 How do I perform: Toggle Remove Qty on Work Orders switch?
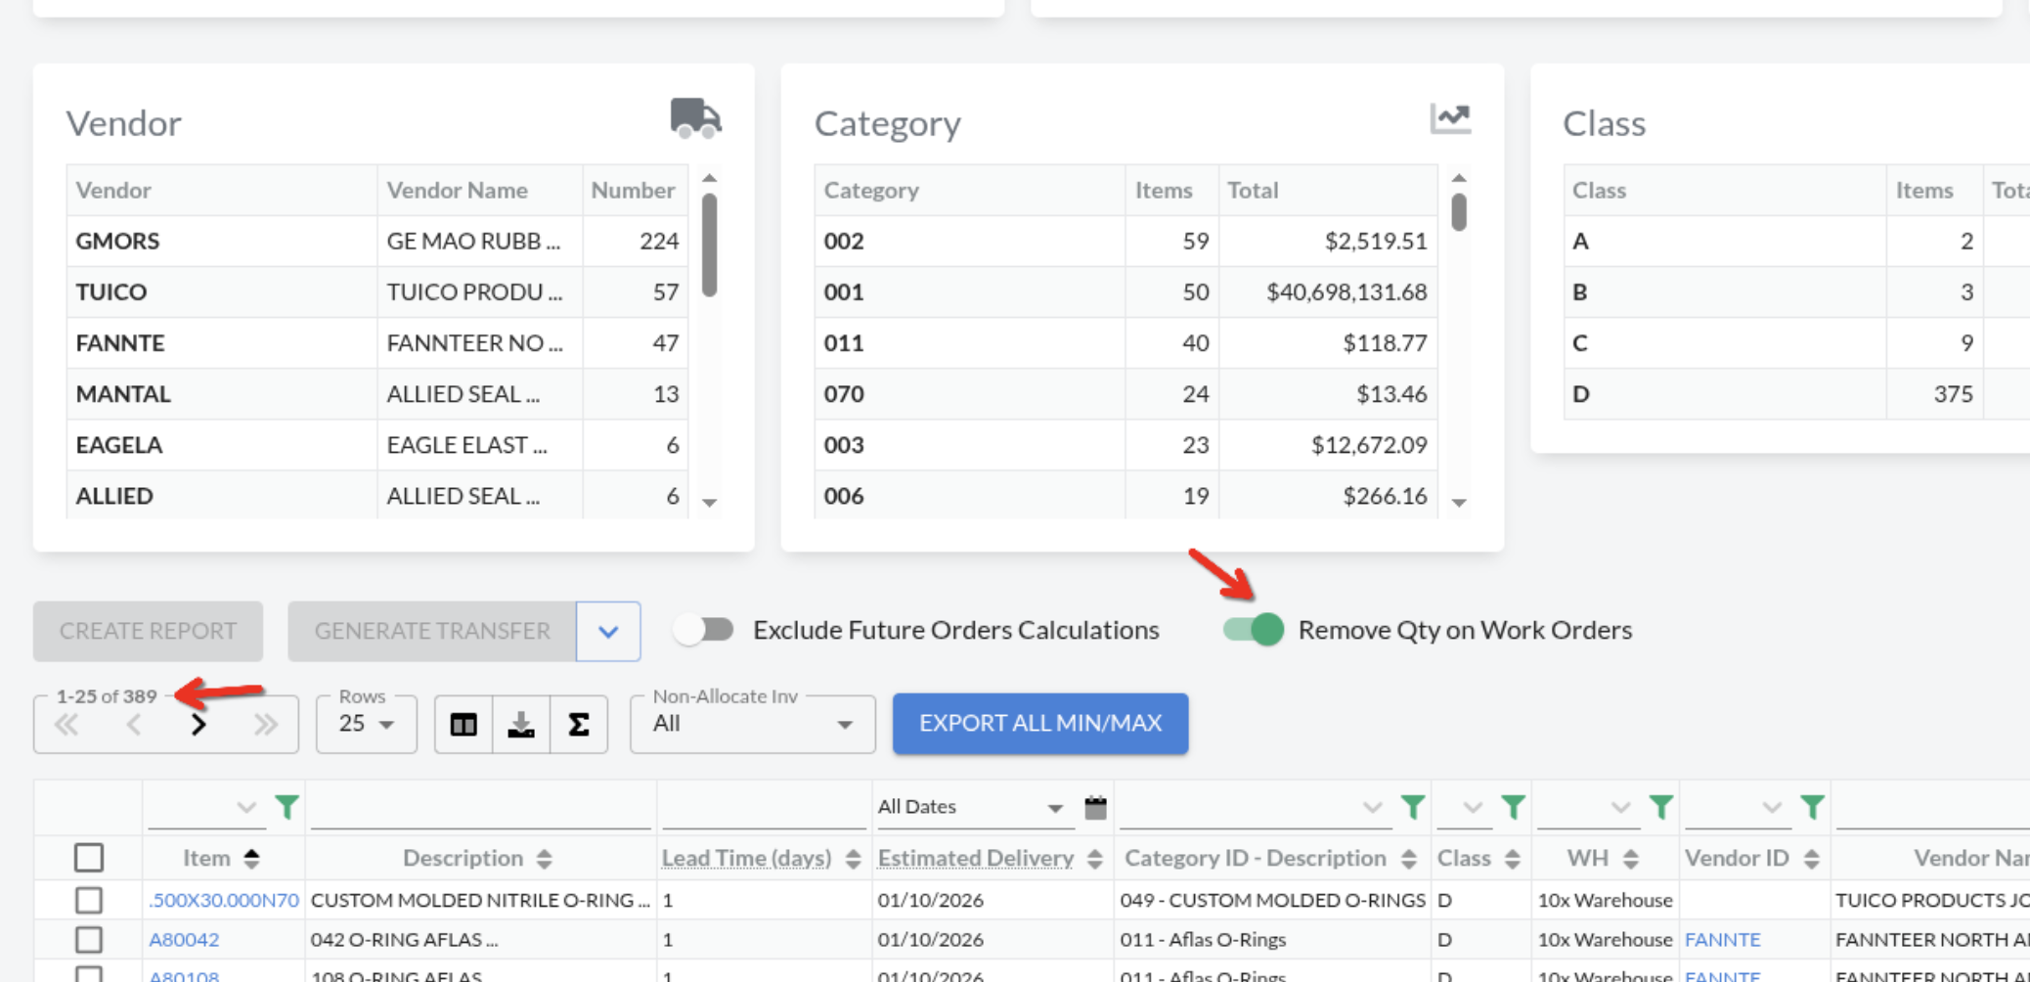pyautogui.click(x=1254, y=630)
